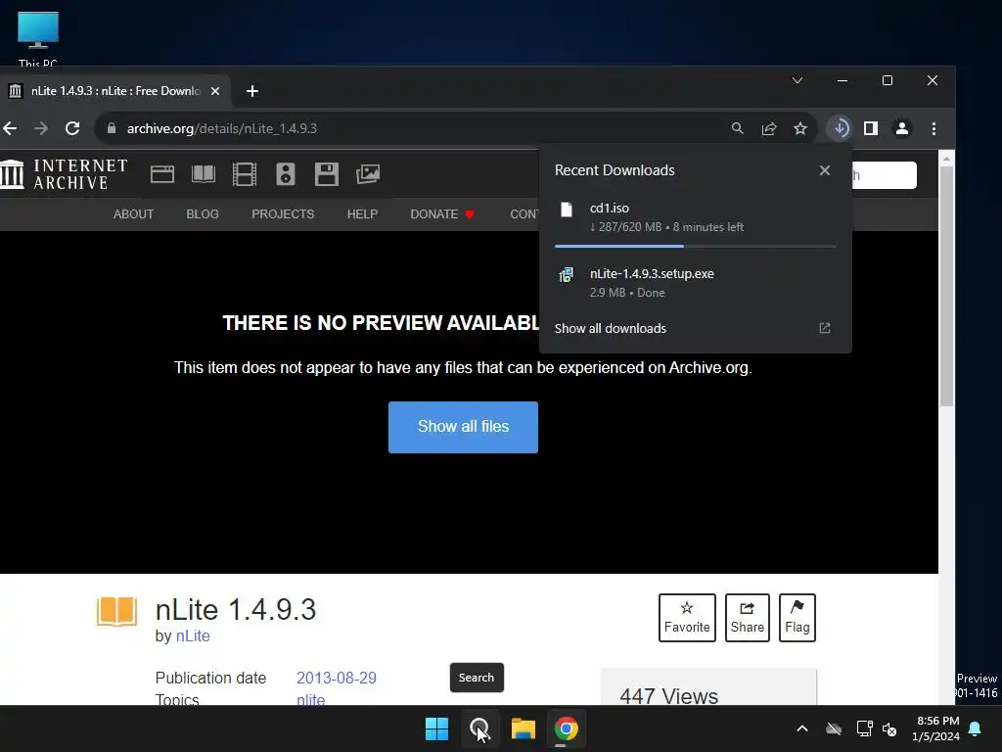Open File Explorer from the taskbar

click(x=523, y=728)
